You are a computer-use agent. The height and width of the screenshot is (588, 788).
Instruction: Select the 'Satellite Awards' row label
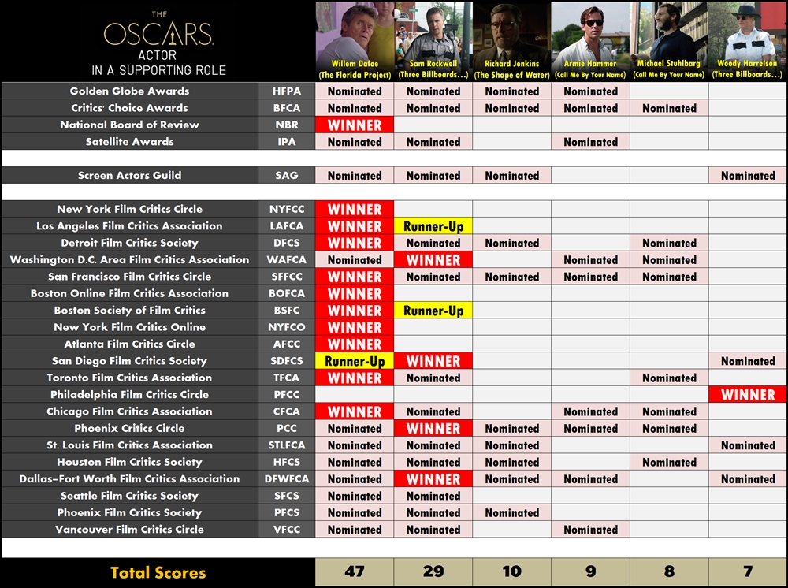pyautogui.click(x=130, y=142)
